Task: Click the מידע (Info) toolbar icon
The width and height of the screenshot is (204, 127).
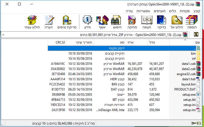Action: coord(87,20)
